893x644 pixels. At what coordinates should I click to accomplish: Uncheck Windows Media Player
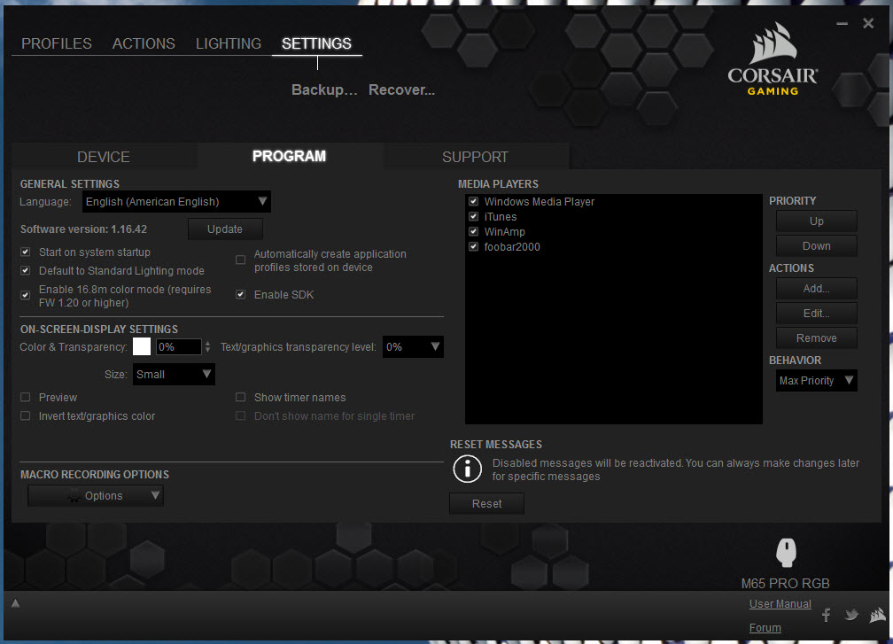click(x=473, y=201)
